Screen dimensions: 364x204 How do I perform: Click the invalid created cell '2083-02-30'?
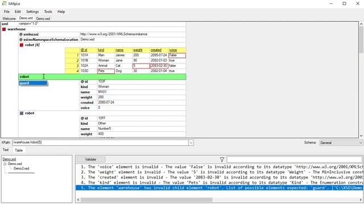[159, 66]
